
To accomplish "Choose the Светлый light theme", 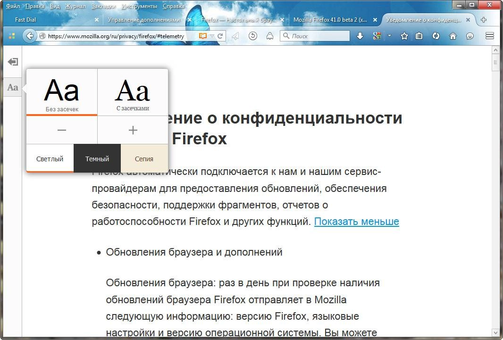I will [x=50, y=158].
